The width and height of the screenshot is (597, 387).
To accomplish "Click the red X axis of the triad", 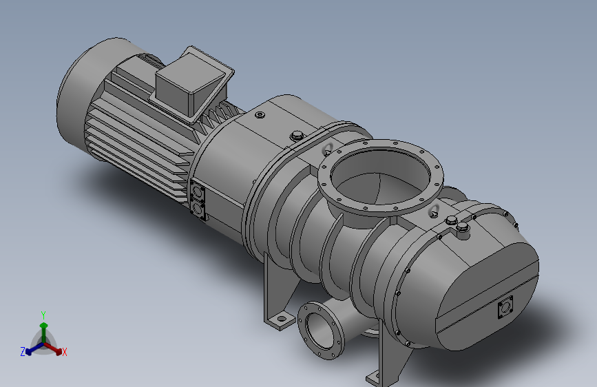I will coord(54,348).
